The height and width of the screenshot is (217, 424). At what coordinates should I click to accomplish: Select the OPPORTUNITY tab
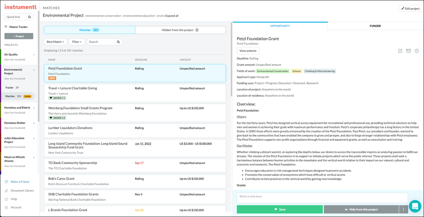[280, 26]
